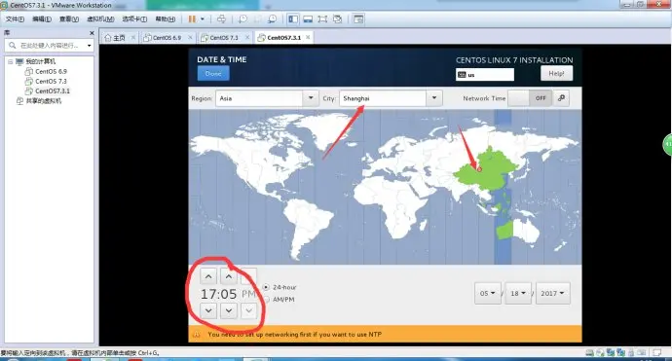The image size is (672, 361).
Task: Click the revert to snapshot toolbar icon
Action: pyautogui.click(x=257, y=18)
